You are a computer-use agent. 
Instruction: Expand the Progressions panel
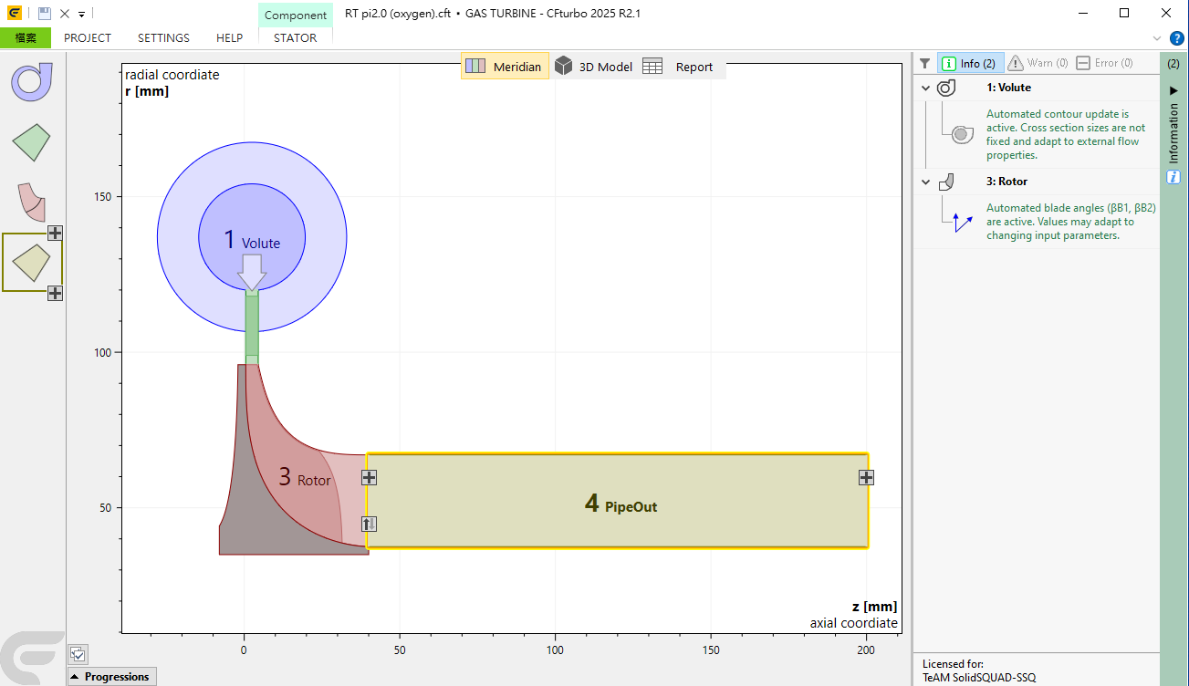point(110,677)
